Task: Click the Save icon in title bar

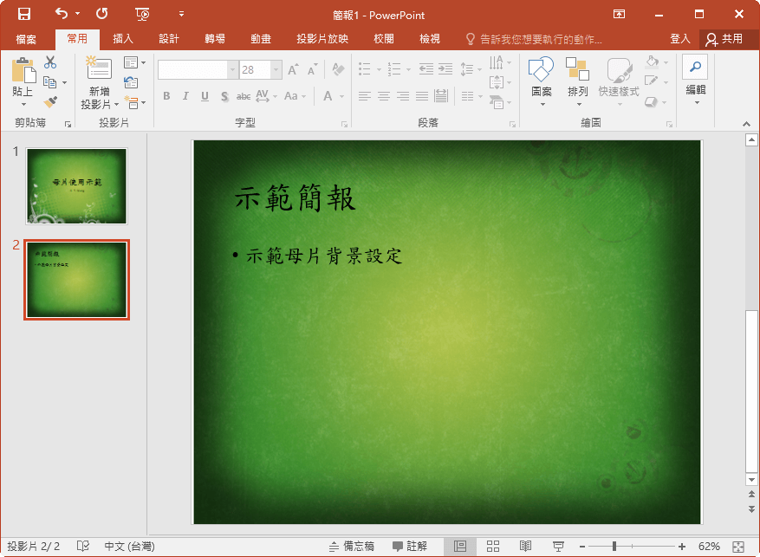Action: point(23,14)
